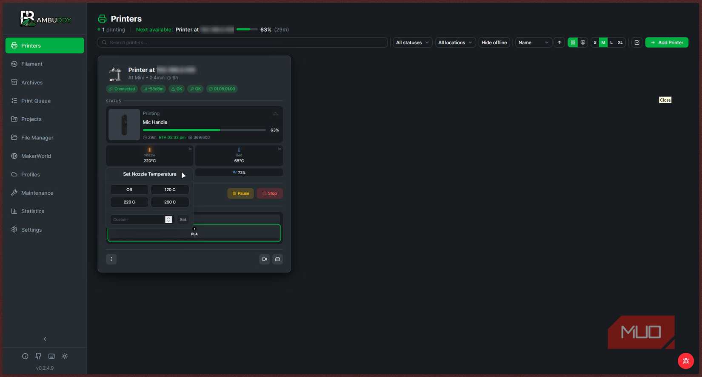Select the PLA filament slot

[194, 233]
